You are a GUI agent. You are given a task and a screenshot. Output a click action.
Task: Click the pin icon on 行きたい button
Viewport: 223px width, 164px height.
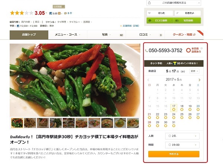click(x=177, y=13)
